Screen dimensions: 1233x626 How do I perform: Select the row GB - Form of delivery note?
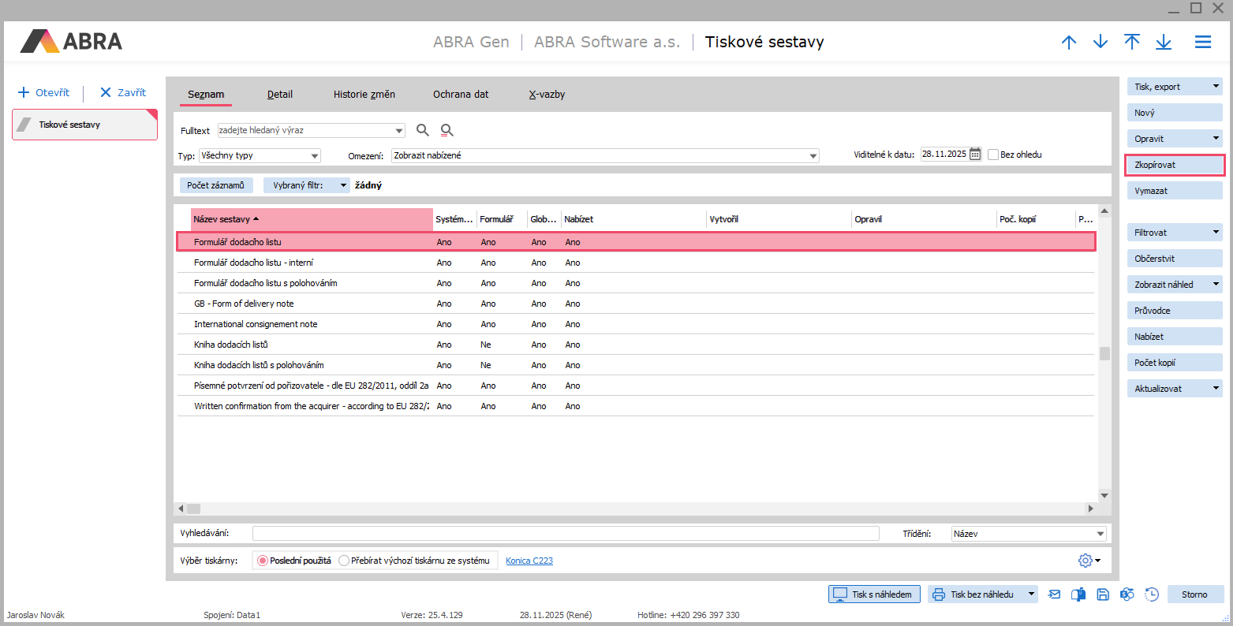[635, 304]
